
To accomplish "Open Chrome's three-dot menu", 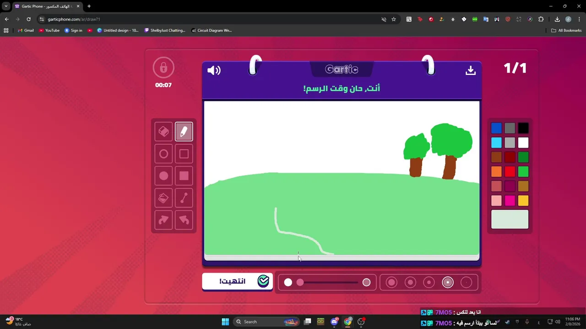I will coord(579,19).
